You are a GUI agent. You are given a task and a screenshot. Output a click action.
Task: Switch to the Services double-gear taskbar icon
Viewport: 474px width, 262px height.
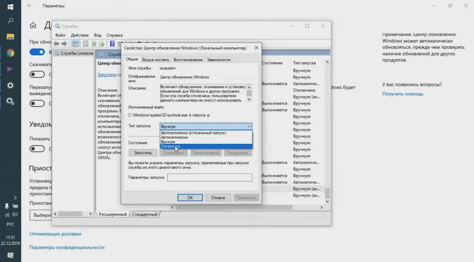click(10, 101)
